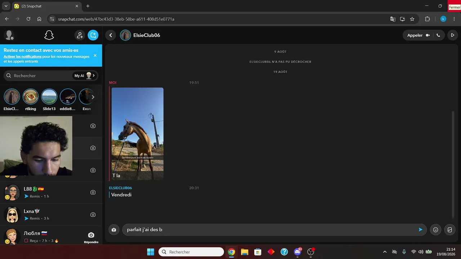Open the Lxna conversation
Screen dimensions: 461x259
(x=51, y=215)
